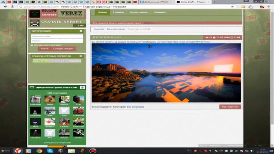274x154 pixels.
Task: Open the avatar of member Никита
Action: pos(64,99)
